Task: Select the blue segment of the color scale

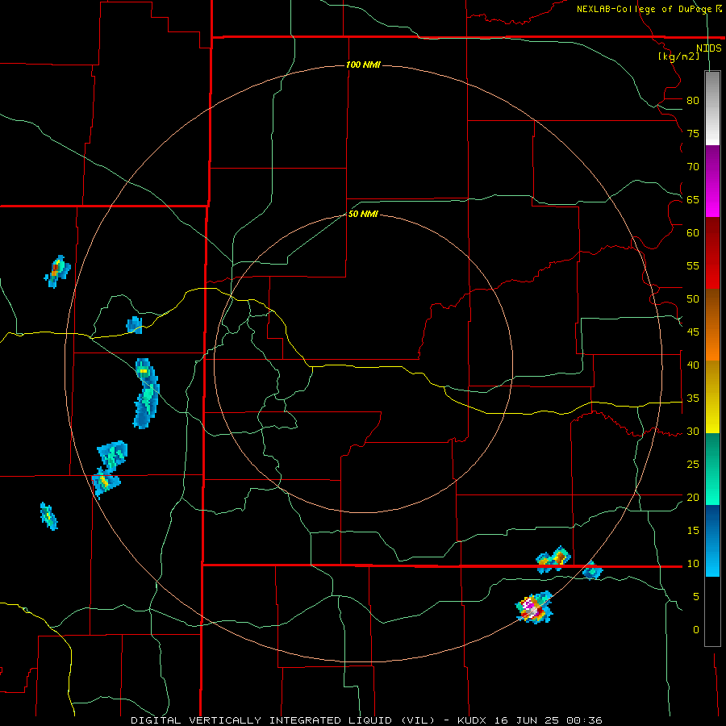Action: pos(712,540)
